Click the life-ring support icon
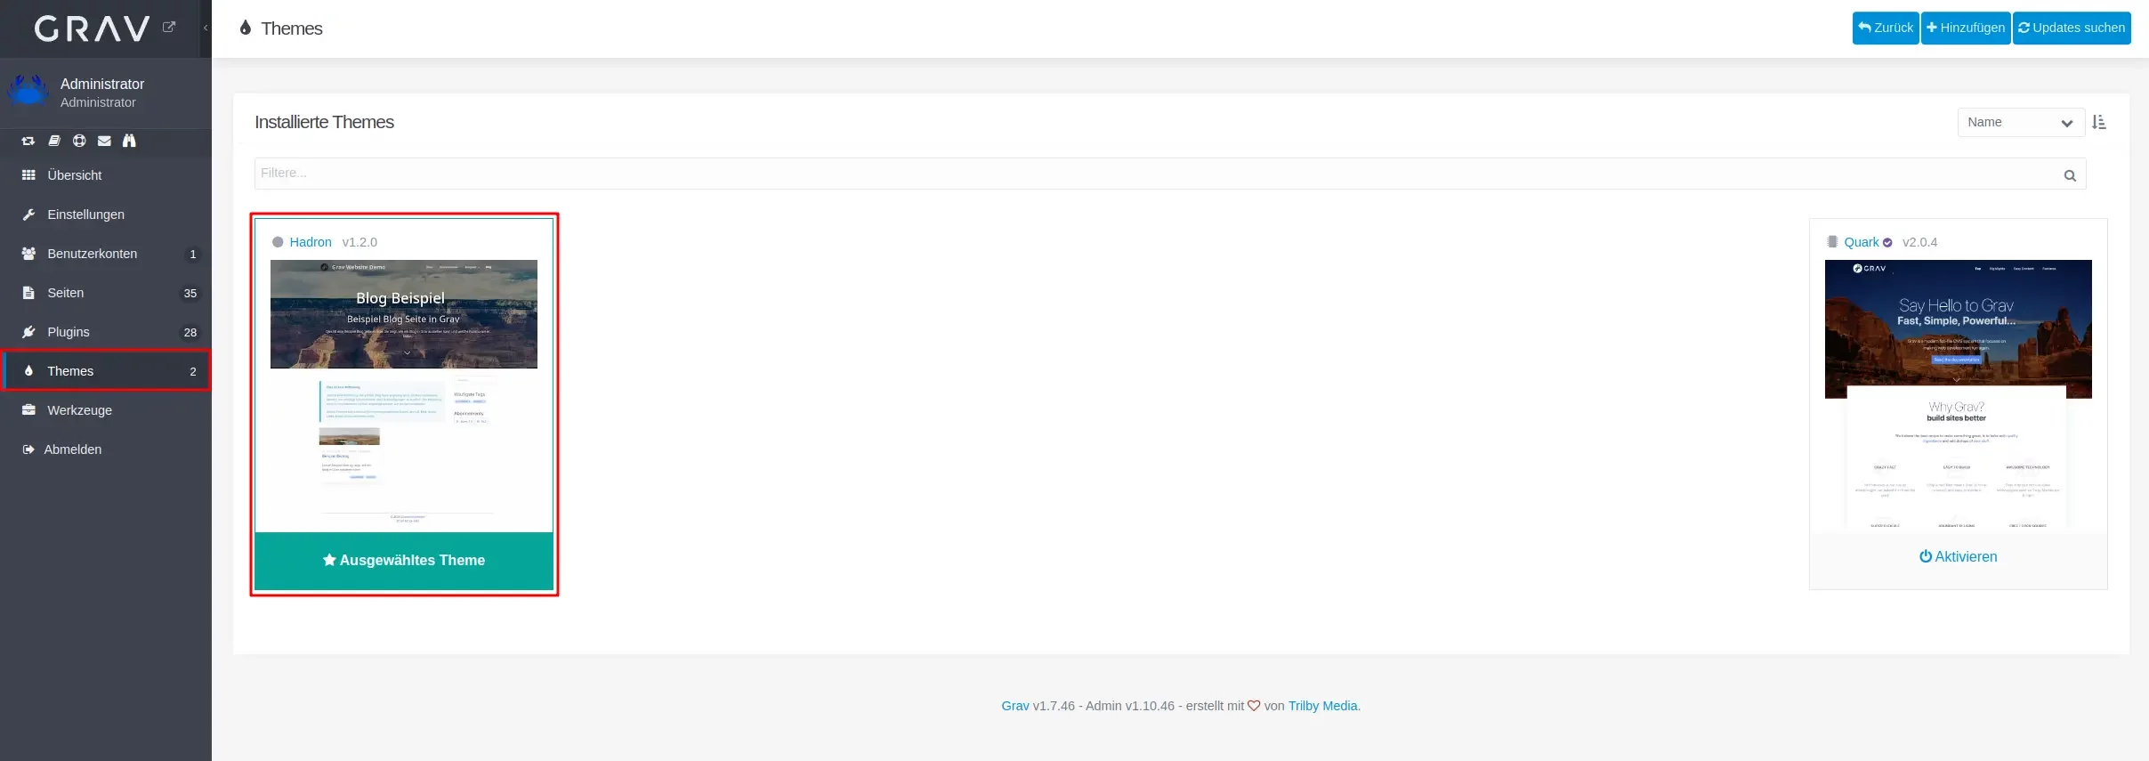 tap(79, 141)
